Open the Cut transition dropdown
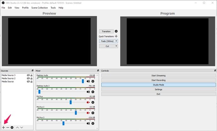 point(108,46)
